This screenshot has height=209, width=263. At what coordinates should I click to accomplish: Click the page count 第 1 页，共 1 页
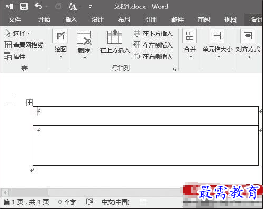[26, 202]
